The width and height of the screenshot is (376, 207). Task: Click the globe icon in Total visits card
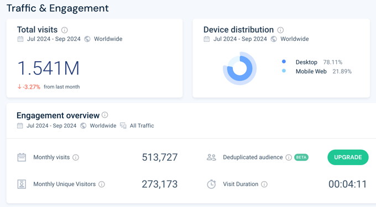coord(87,39)
